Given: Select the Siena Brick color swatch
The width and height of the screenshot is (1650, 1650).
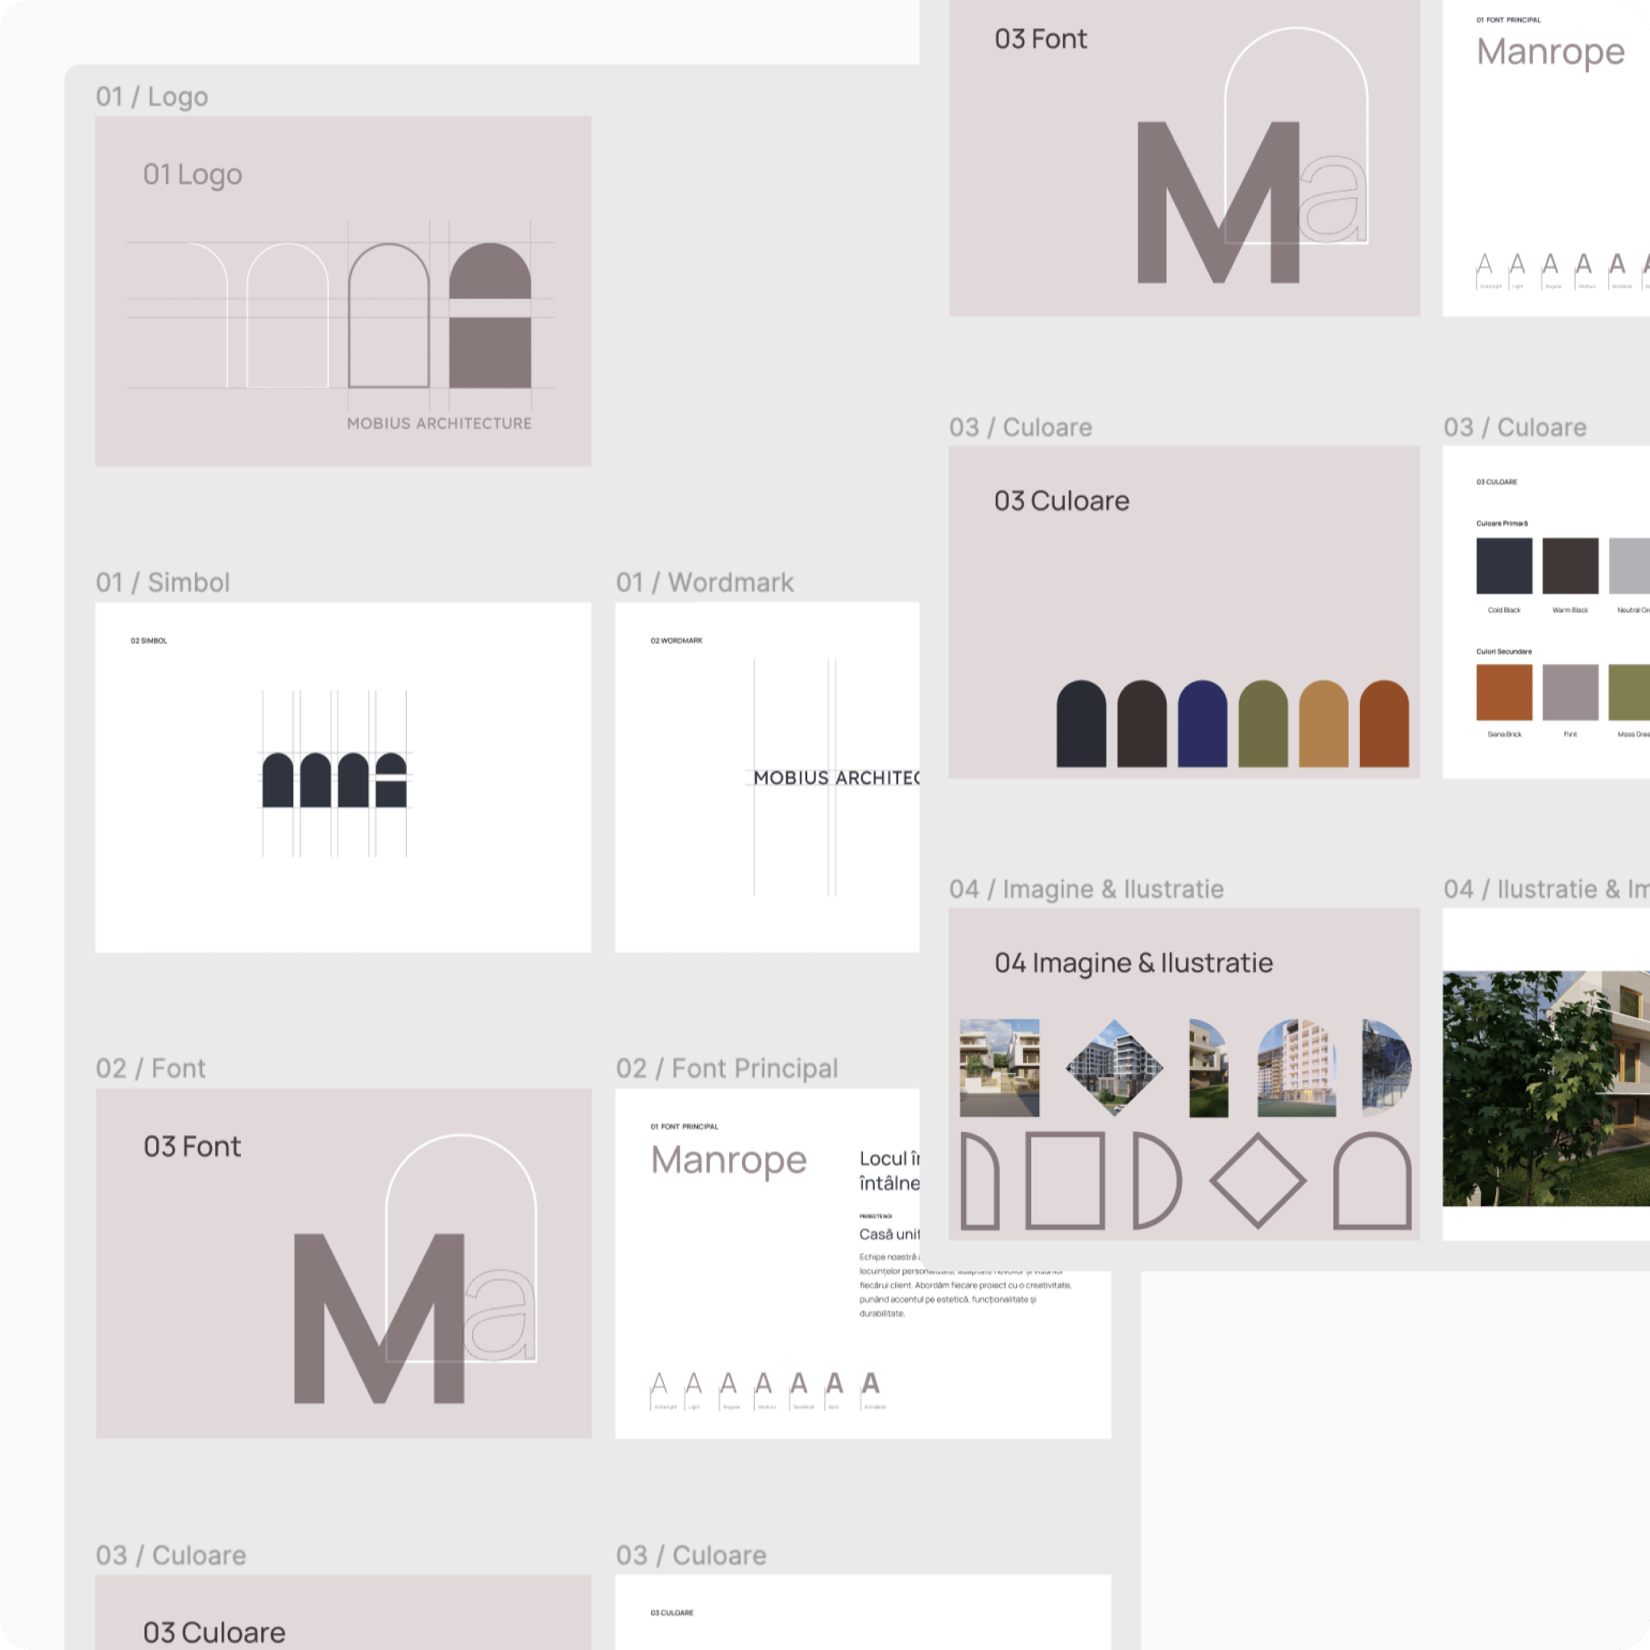Looking at the screenshot, I should pos(1504,693).
